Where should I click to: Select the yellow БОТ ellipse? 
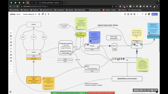click(x=81, y=35)
